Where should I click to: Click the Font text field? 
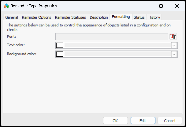(112, 37)
